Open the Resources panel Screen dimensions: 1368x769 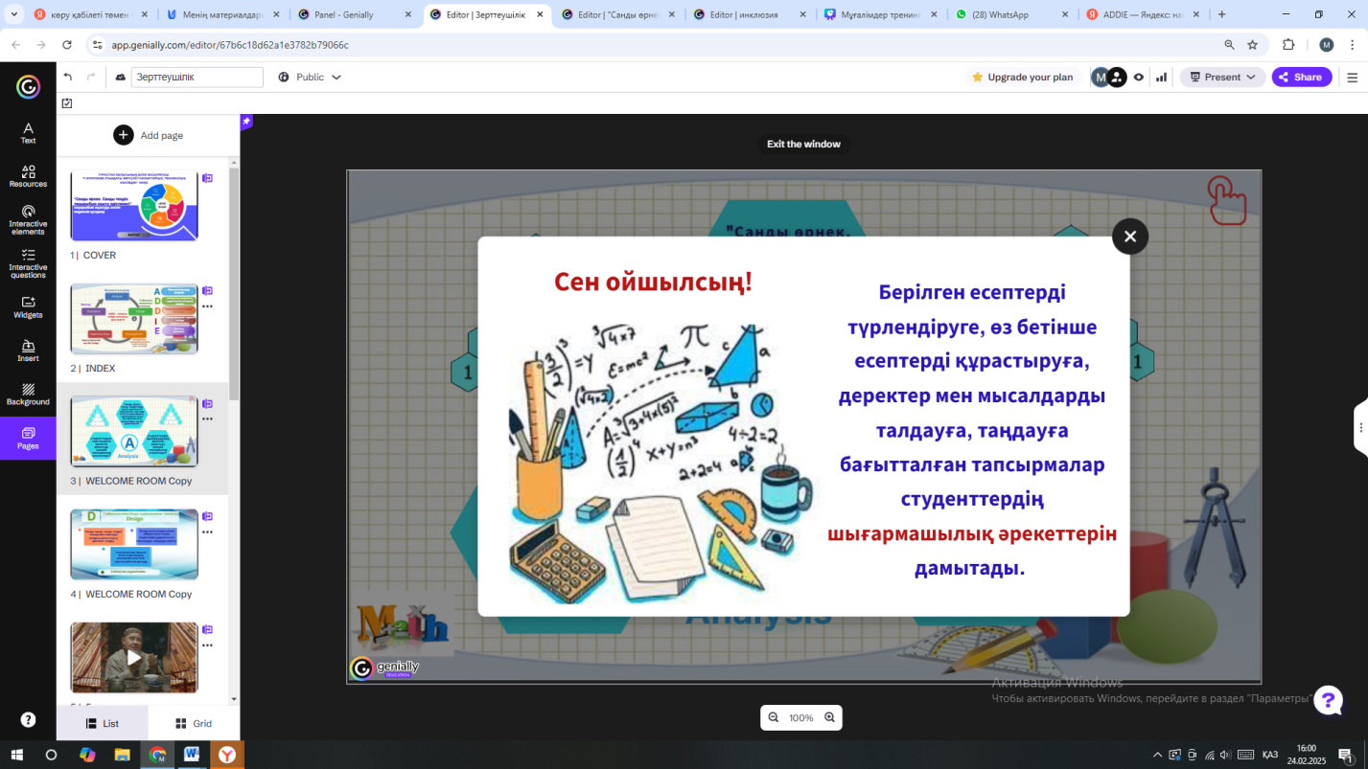[x=28, y=176]
